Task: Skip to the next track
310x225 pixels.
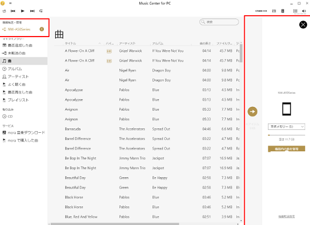Action: (32, 11)
